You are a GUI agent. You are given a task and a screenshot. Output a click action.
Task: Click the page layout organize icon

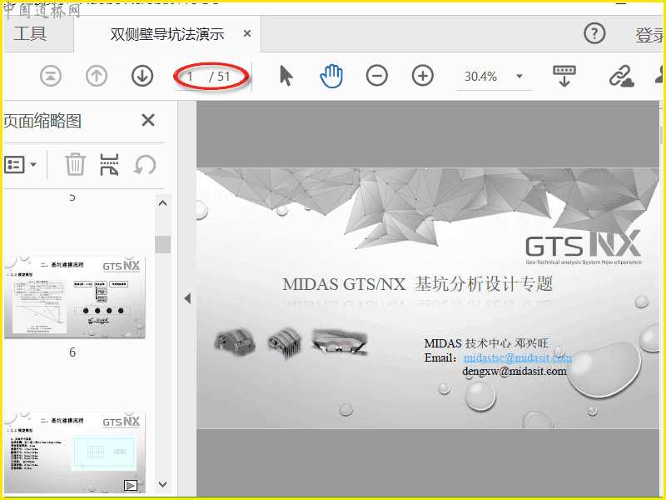(109, 164)
